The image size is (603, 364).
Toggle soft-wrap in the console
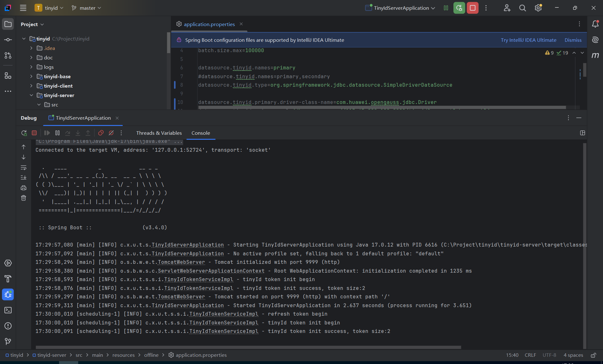coord(24,167)
